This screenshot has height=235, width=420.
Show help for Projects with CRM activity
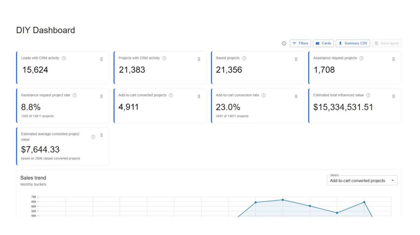(x=164, y=58)
